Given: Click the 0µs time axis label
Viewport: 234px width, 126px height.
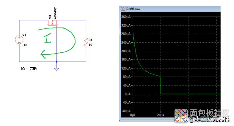Looking at the screenshot, I should coord(133,115).
